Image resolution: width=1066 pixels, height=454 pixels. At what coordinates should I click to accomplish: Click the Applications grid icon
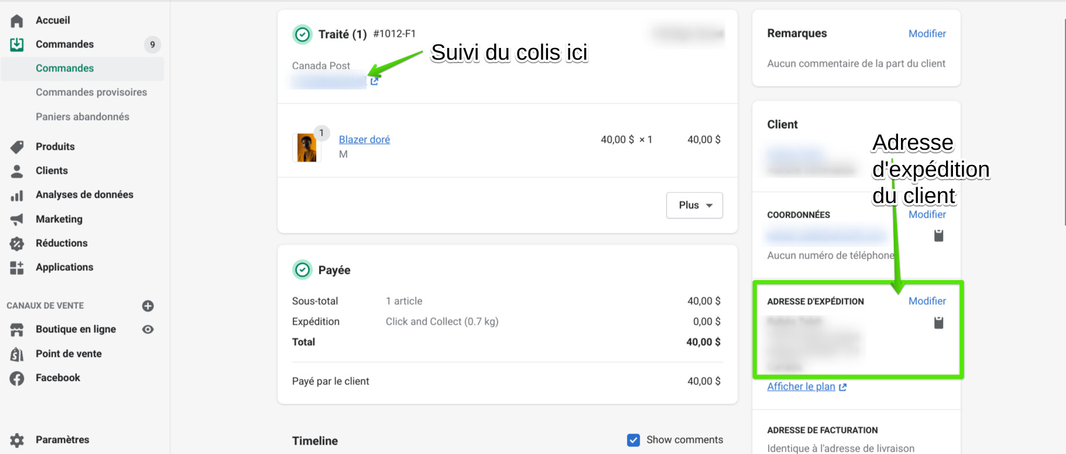[17, 267]
